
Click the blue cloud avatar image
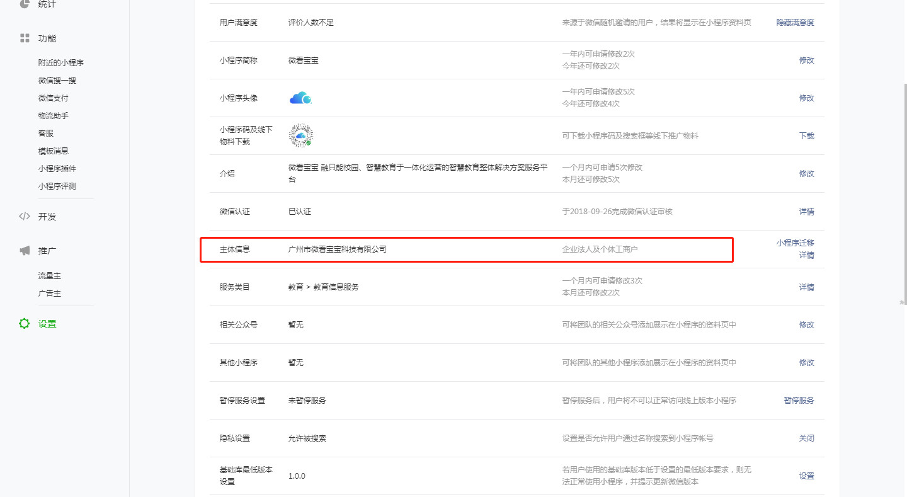coord(300,98)
